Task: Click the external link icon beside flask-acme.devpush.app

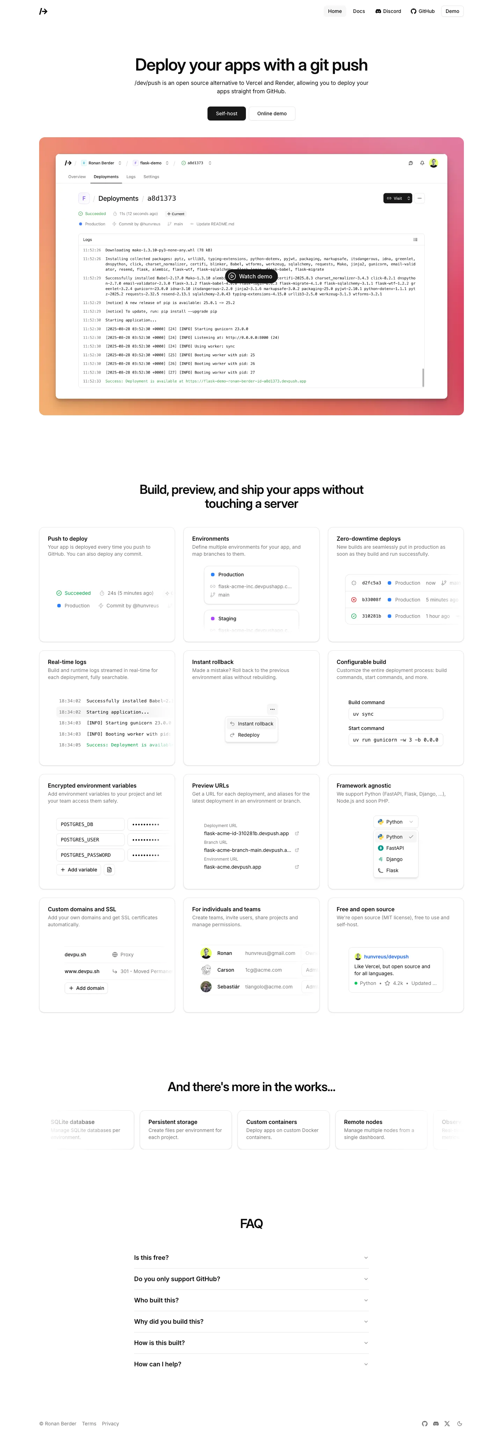Action: point(297,867)
